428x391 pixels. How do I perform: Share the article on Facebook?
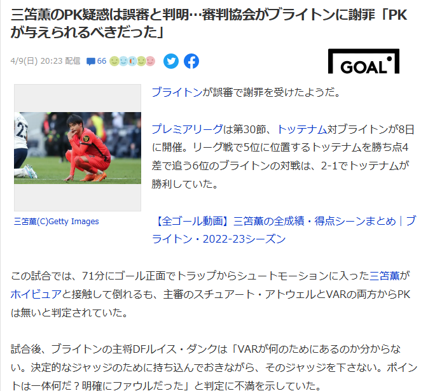tap(191, 61)
